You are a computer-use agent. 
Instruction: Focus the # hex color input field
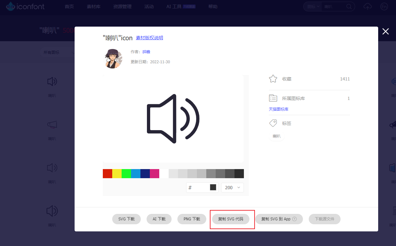pos(202,188)
